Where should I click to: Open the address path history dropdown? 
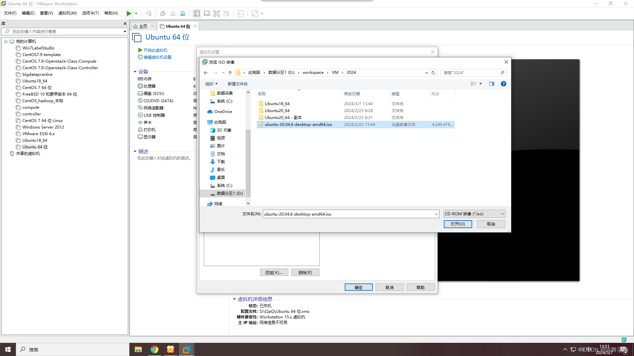pos(426,73)
